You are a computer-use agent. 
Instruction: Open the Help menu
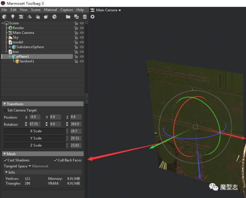80,10
